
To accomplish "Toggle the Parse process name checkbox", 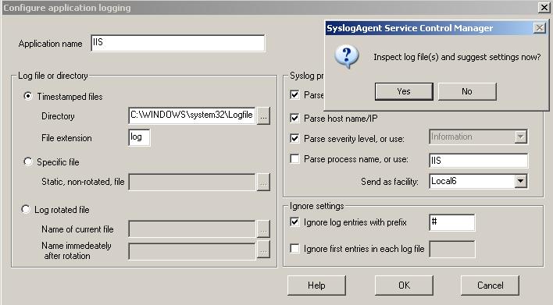I will coord(294,159).
